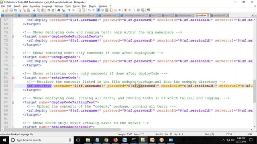Open File Explorer from the taskbar
Screen dimensions: 257x144
coord(88,140)
